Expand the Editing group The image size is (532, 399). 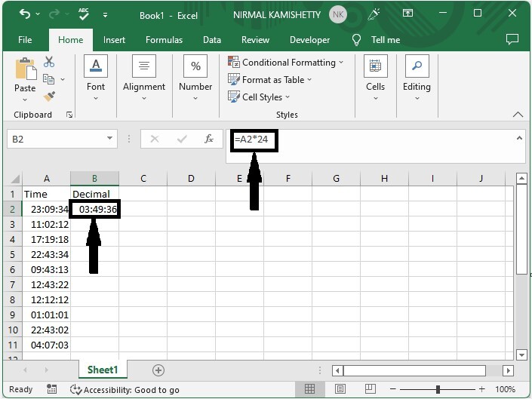pos(417,78)
